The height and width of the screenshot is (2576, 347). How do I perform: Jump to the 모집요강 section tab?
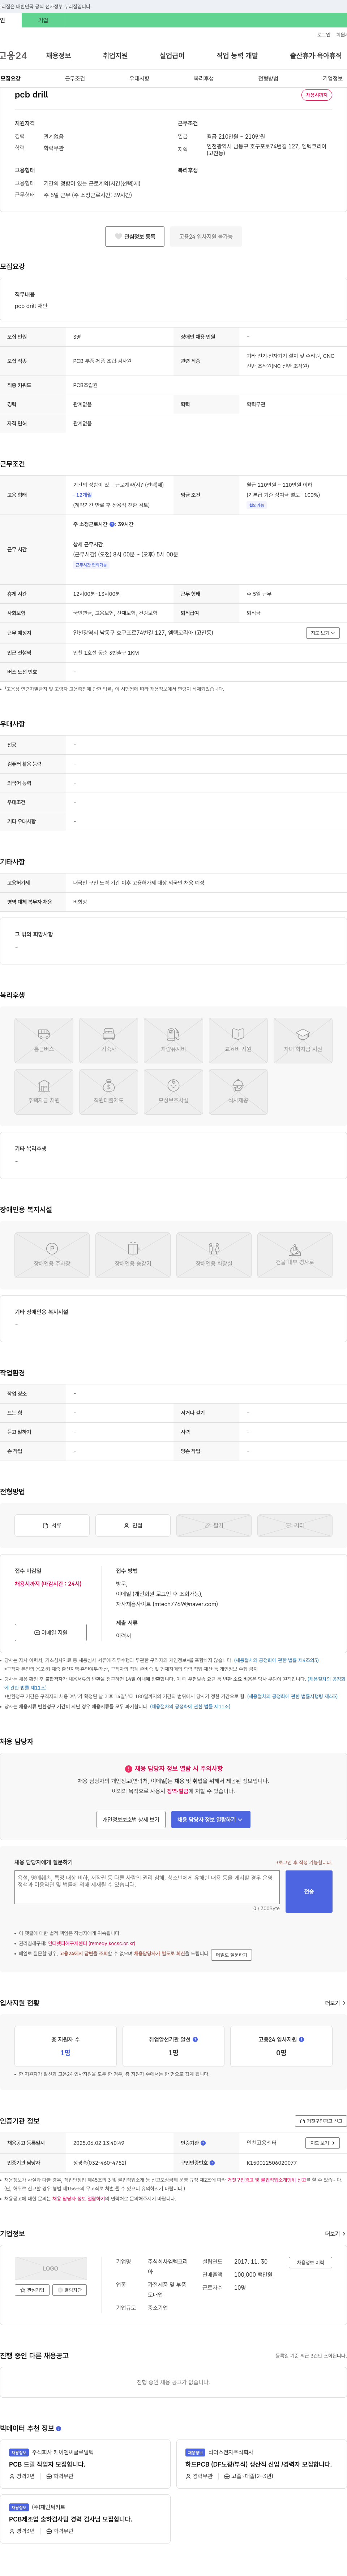[10, 78]
